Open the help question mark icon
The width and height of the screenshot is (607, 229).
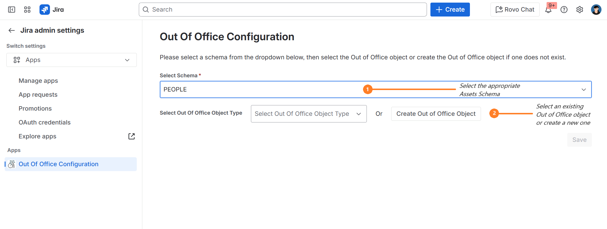[564, 10]
